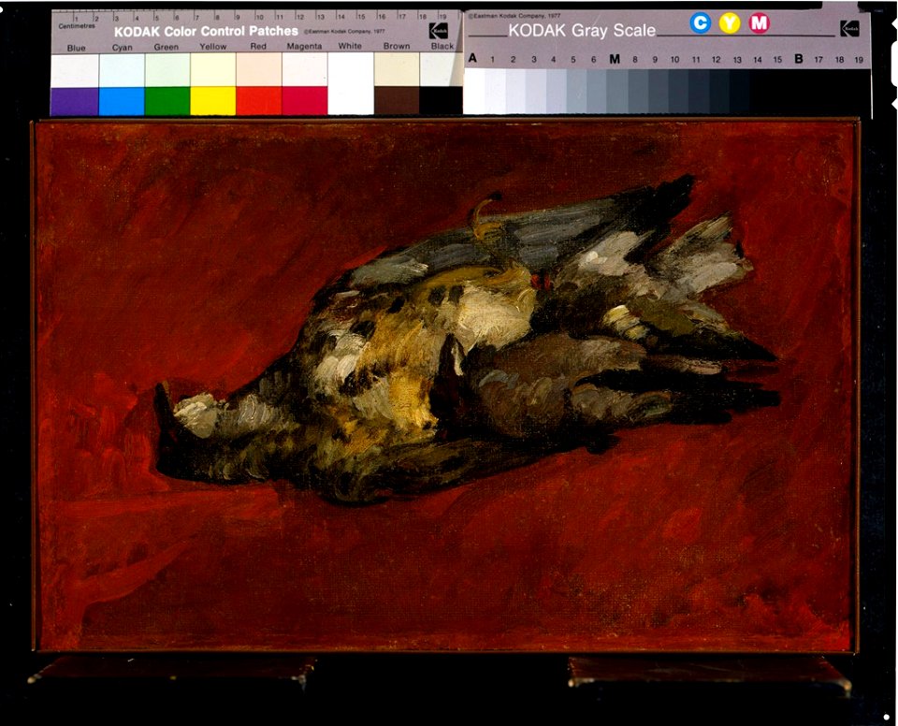The height and width of the screenshot is (726, 898).
Task: Select the black color patch under Black
Action: pyautogui.click(x=441, y=101)
